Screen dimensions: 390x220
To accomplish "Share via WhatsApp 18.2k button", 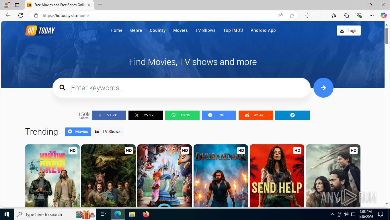I will 182,115.
